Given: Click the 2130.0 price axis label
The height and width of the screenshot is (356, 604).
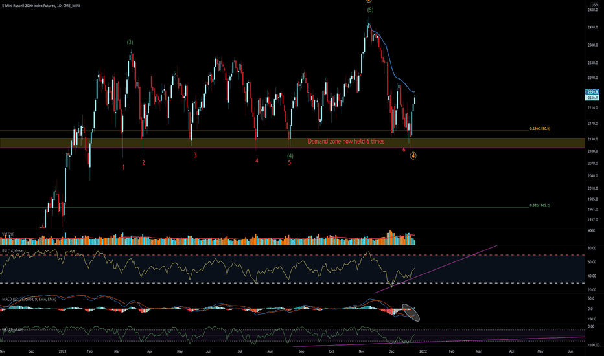Looking at the screenshot, I should click(x=592, y=139).
